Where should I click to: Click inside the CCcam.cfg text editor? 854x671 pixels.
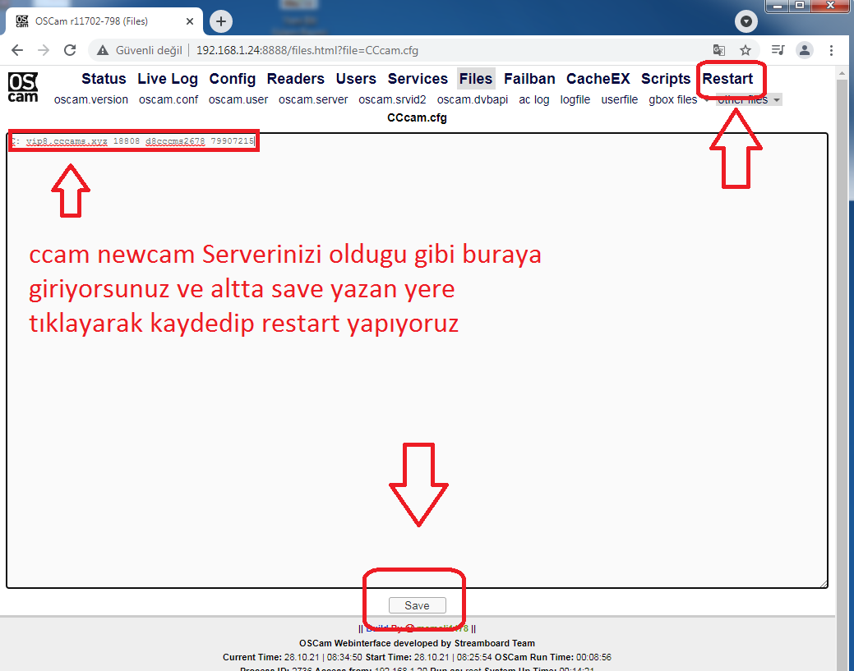tap(418, 361)
